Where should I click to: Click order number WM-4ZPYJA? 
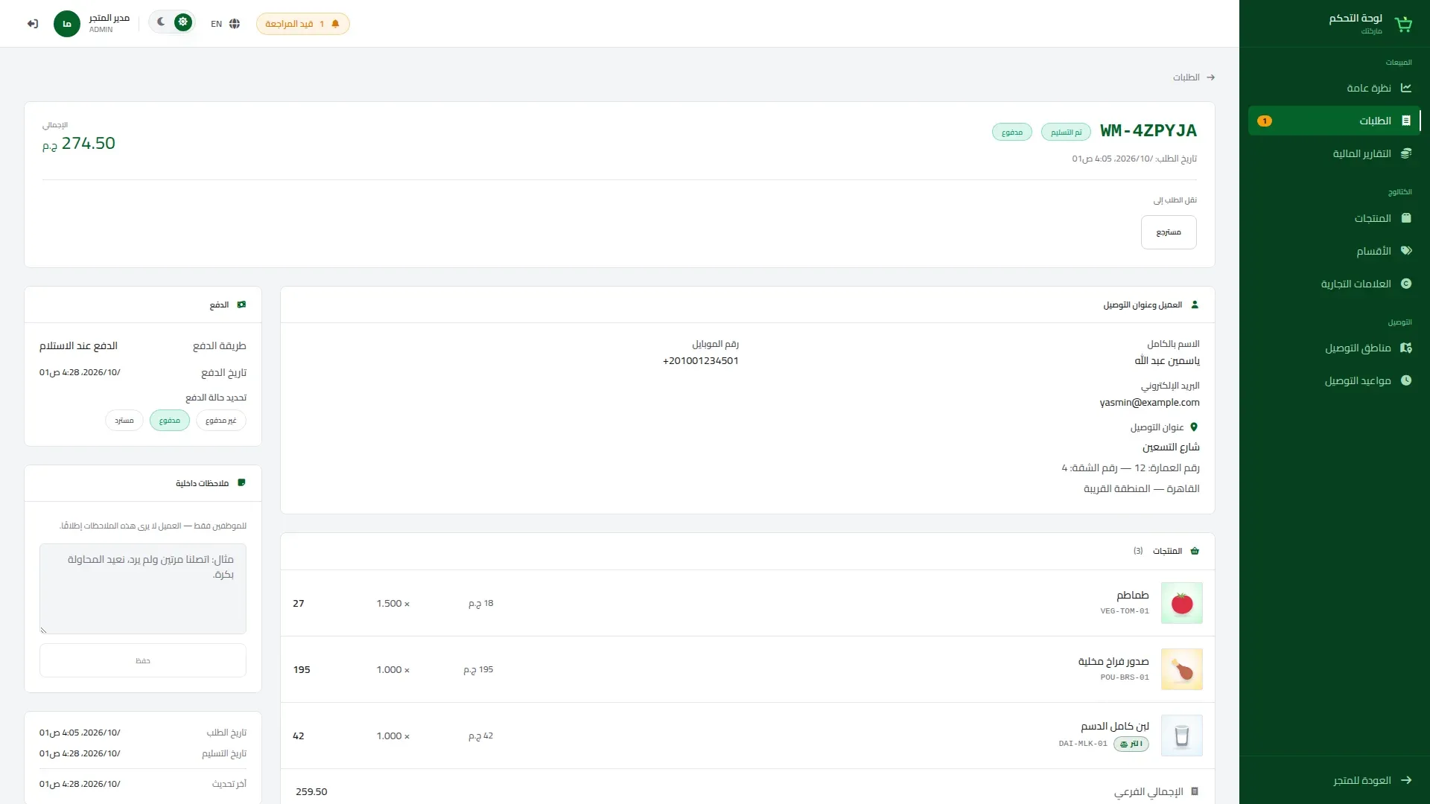click(x=1148, y=131)
